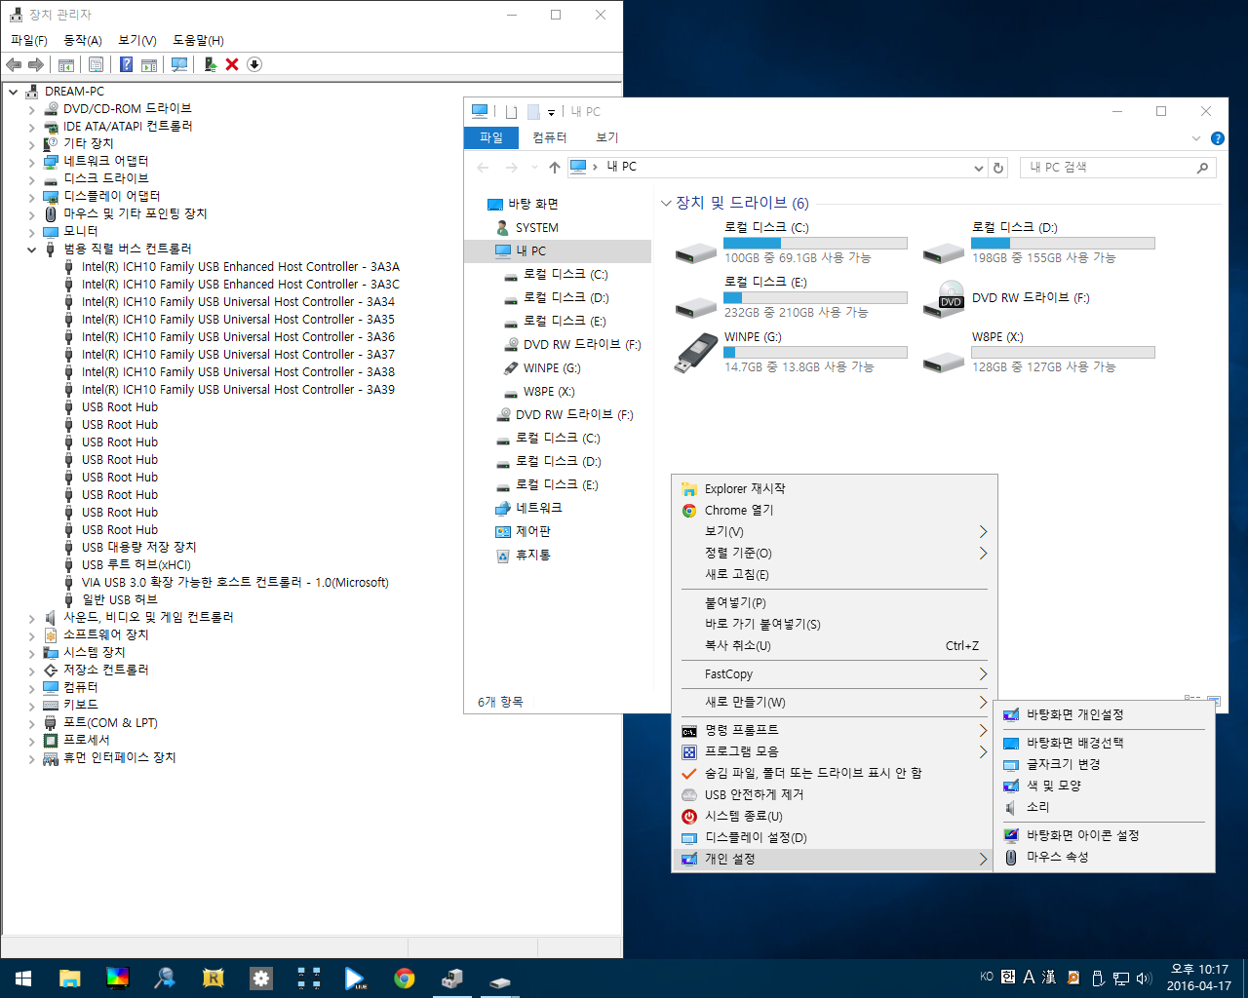Click the search magnifier in 내 PC 검색 box

pos(1202,168)
